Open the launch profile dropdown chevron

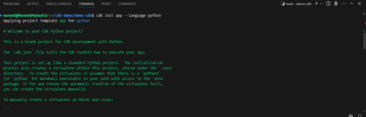[x=321, y=4]
